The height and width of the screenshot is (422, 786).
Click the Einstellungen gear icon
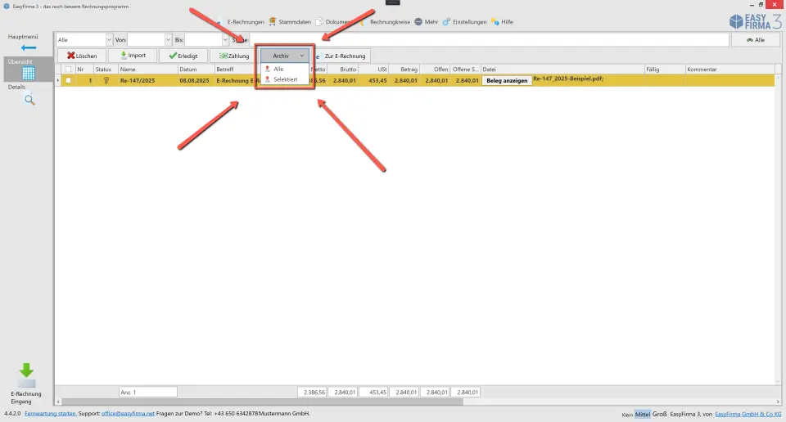click(x=446, y=21)
